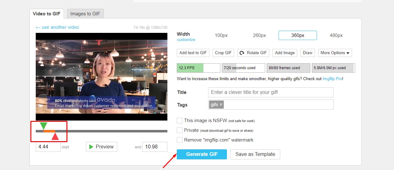394x170 pixels.
Task: Remove the gifs tag with x
Action: pos(221,105)
